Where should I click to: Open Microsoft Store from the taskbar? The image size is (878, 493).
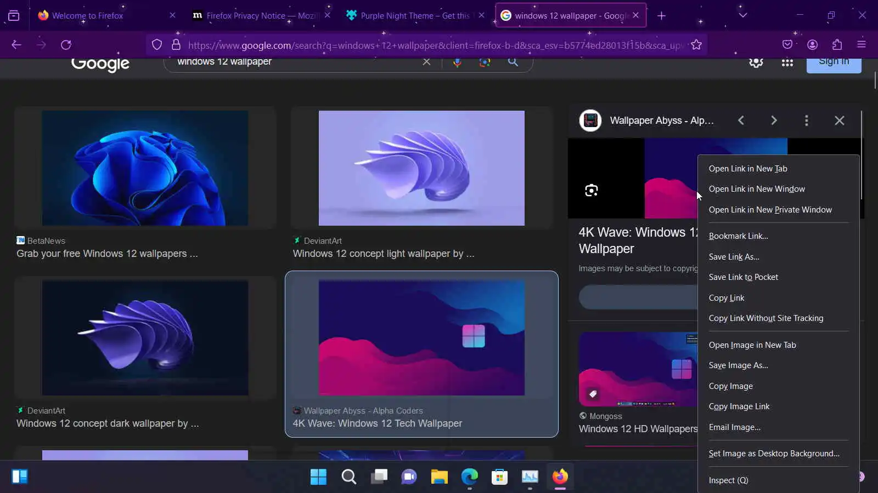click(499, 477)
